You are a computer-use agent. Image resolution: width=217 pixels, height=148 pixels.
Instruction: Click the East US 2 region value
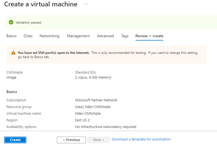82,120
